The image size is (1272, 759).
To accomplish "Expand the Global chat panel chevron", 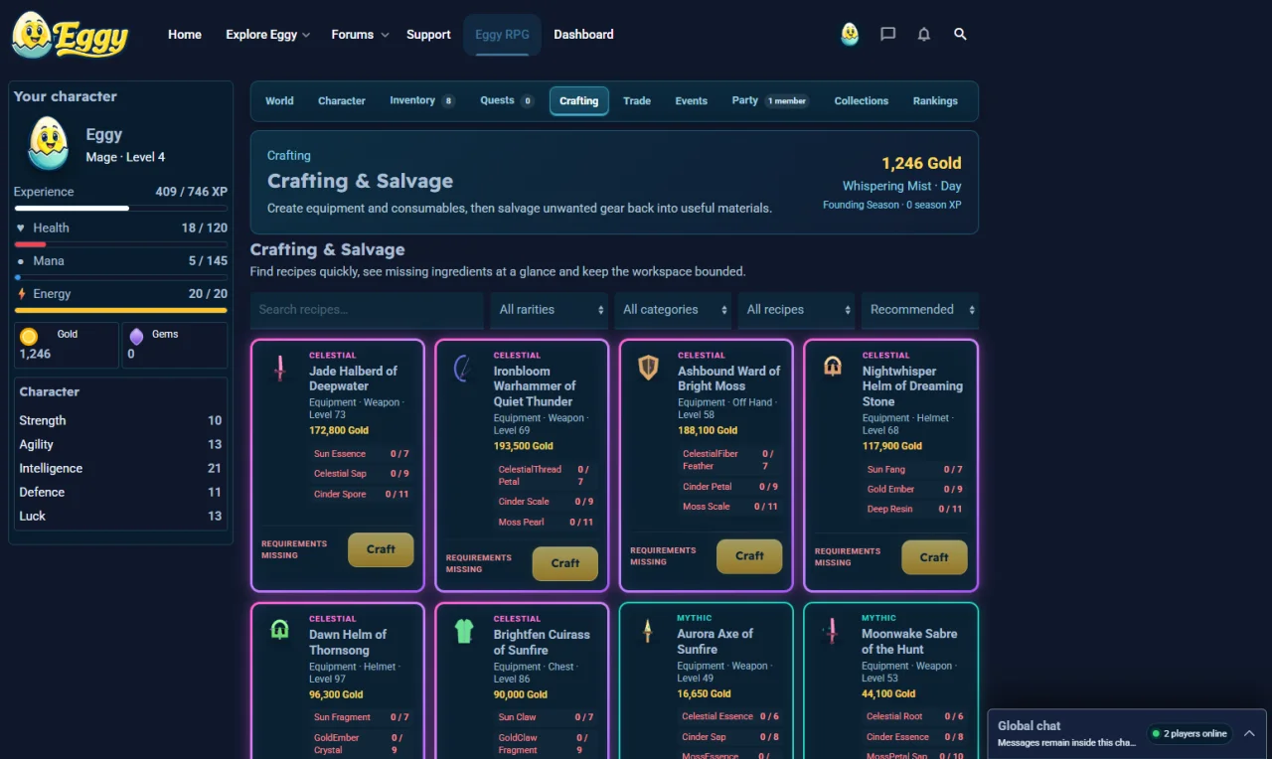I will 1249,733.
